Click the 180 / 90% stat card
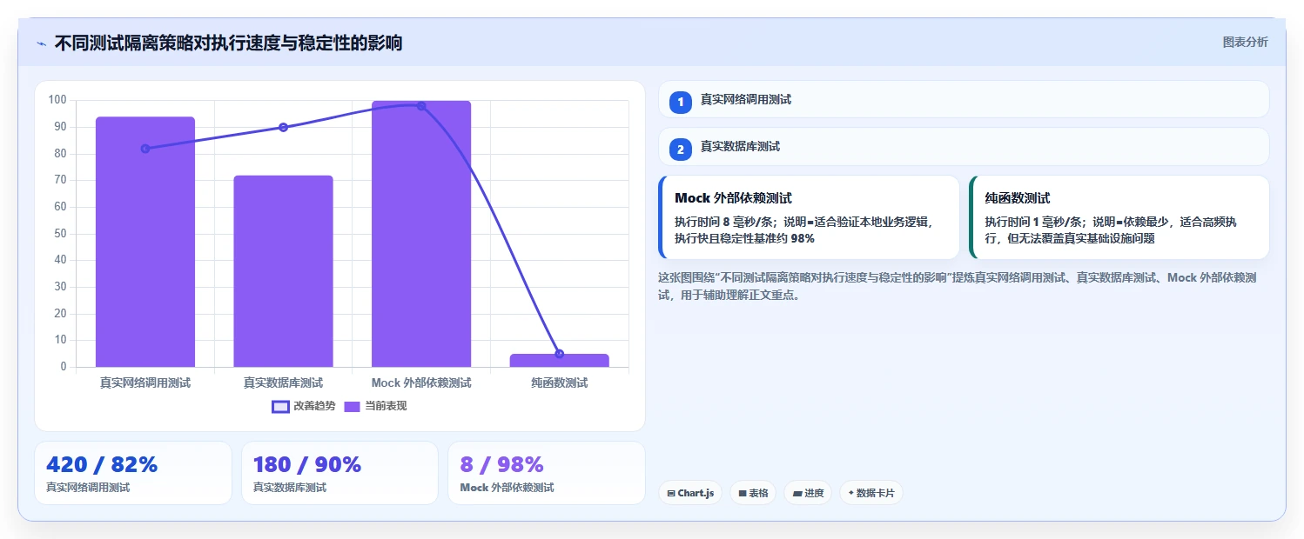 click(339, 473)
